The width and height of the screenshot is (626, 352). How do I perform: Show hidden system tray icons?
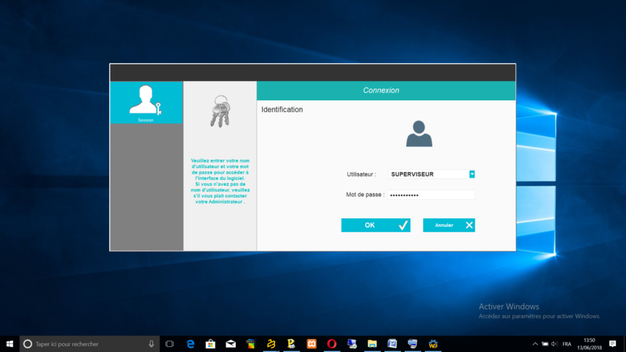coord(536,344)
